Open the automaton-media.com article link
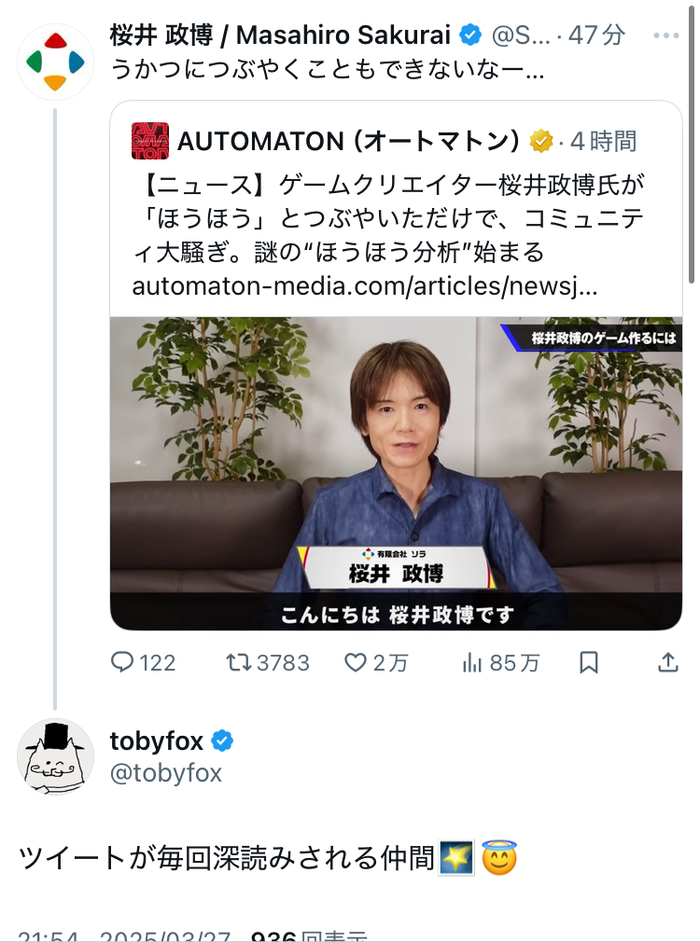The height and width of the screenshot is (942, 700). click(x=365, y=286)
